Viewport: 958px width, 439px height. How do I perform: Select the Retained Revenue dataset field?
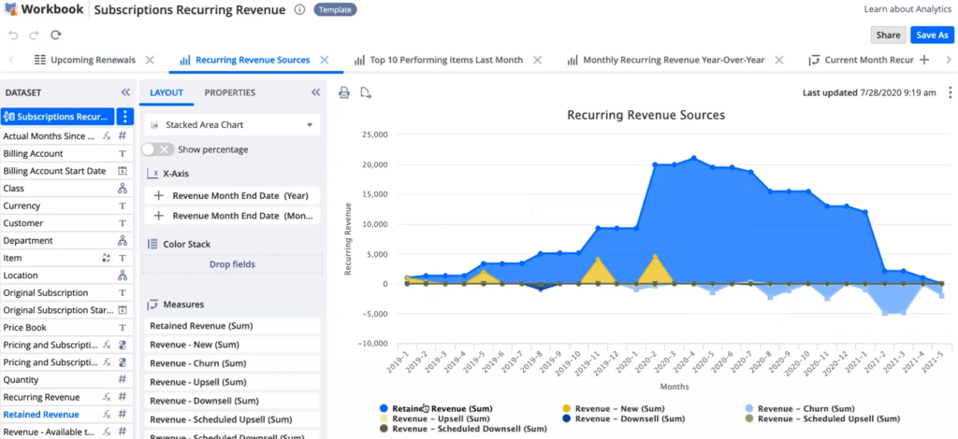39,415
